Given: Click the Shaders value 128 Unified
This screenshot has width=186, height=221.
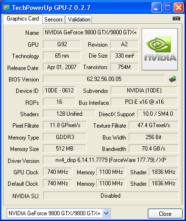Looking at the screenshot, I should (69, 114).
